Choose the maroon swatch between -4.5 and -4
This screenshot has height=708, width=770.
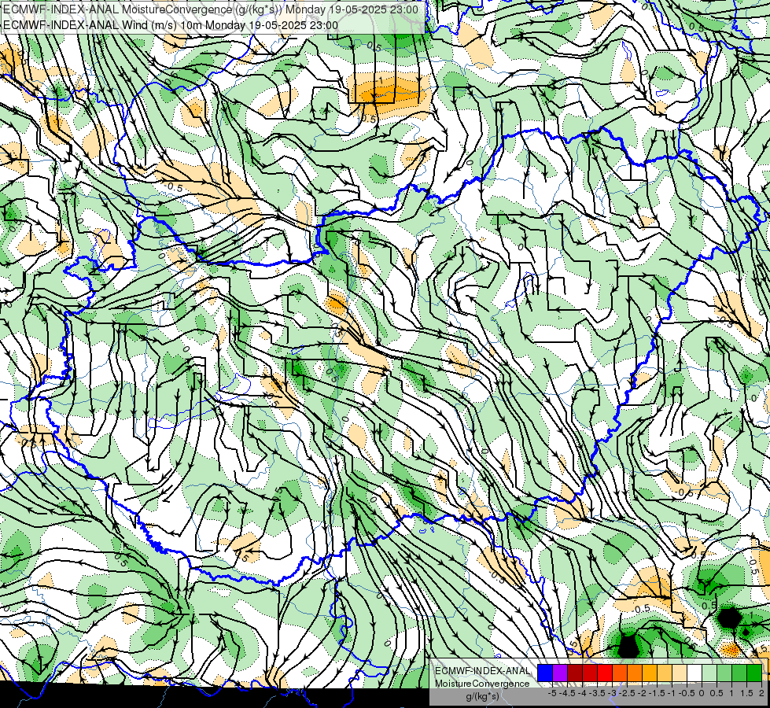[575, 673]
